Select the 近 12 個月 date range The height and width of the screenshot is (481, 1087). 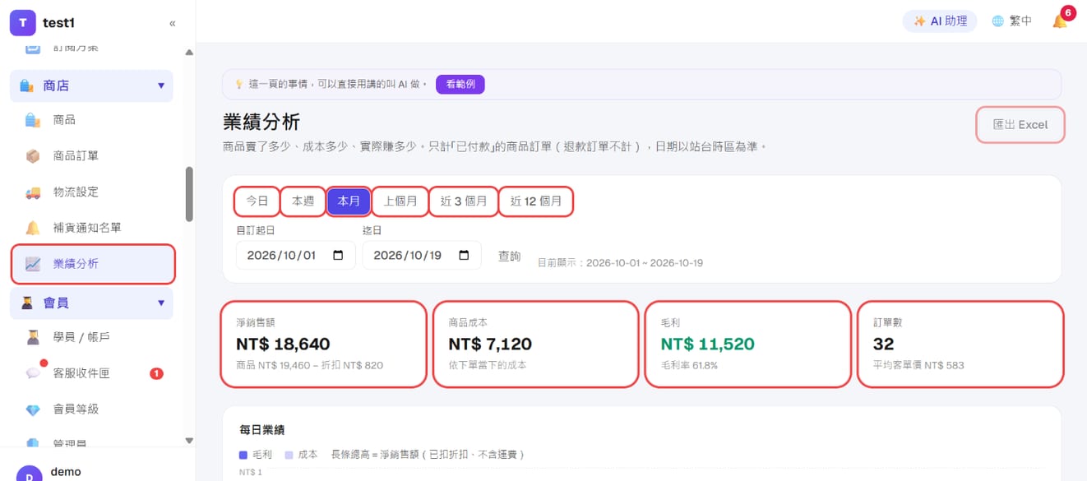[x=536, y=201]
